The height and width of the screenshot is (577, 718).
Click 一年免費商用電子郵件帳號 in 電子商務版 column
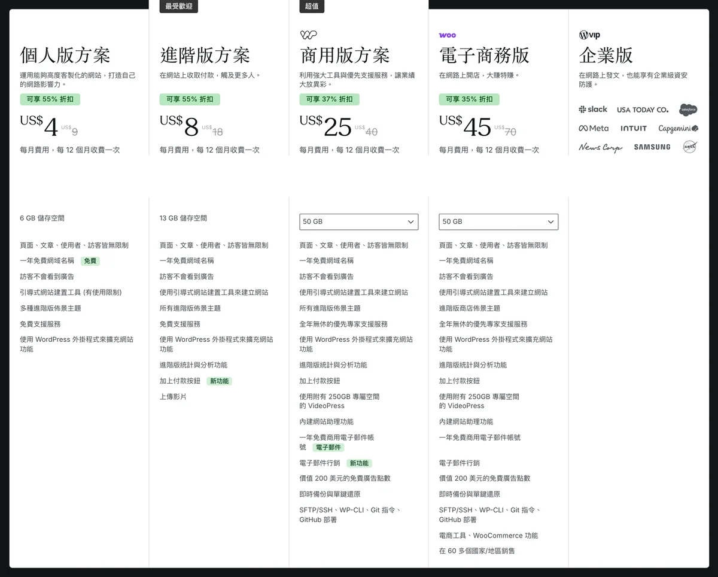point(480,438)
